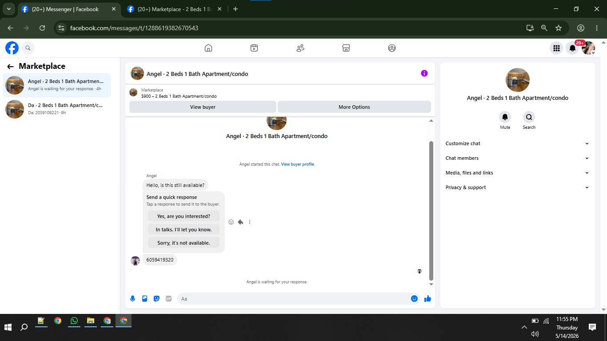
Task: Open the Reels video icon
Action: 254,48
